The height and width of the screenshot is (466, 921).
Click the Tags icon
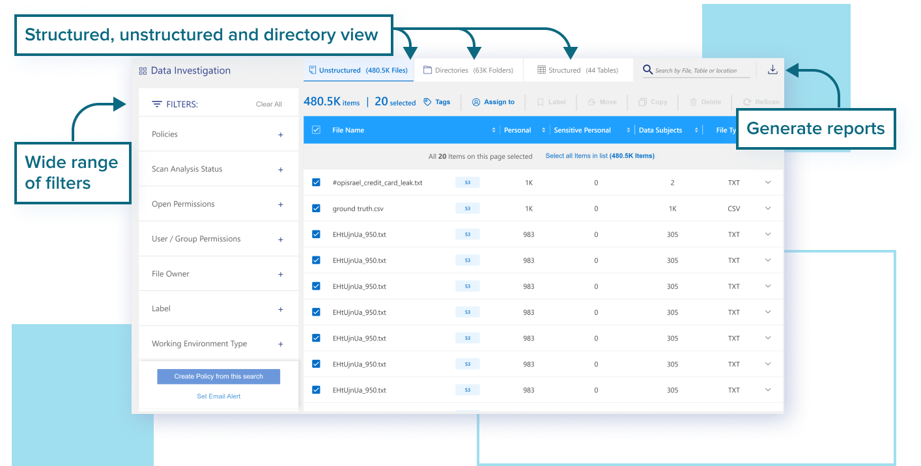coord(428,102)
